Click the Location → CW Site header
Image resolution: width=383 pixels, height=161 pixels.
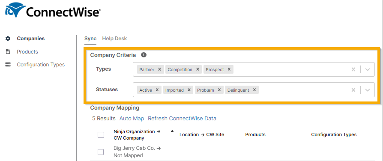click(x=202, y=134)
